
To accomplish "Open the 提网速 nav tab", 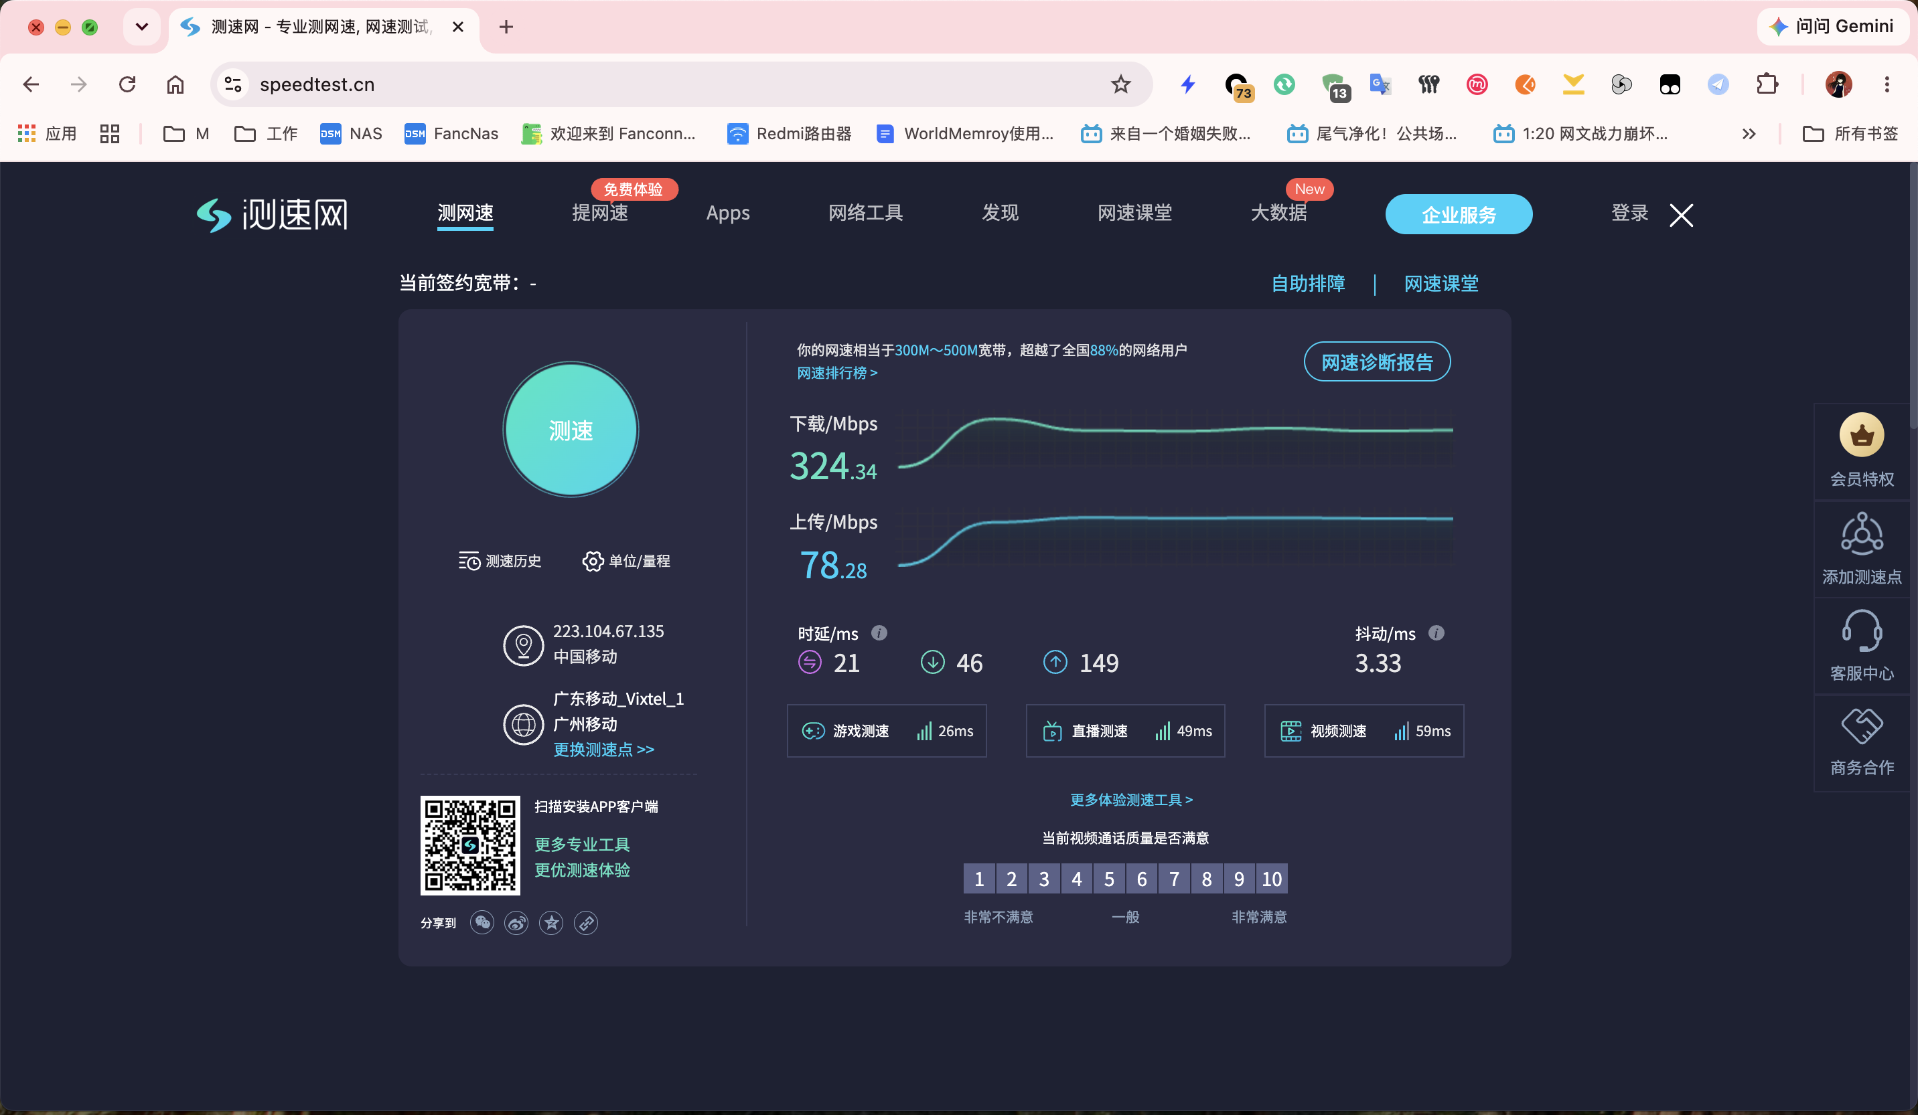I will click(600, 213).
